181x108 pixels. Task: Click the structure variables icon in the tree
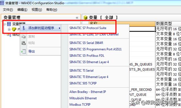pyautogui.click(x=9, y=35)
